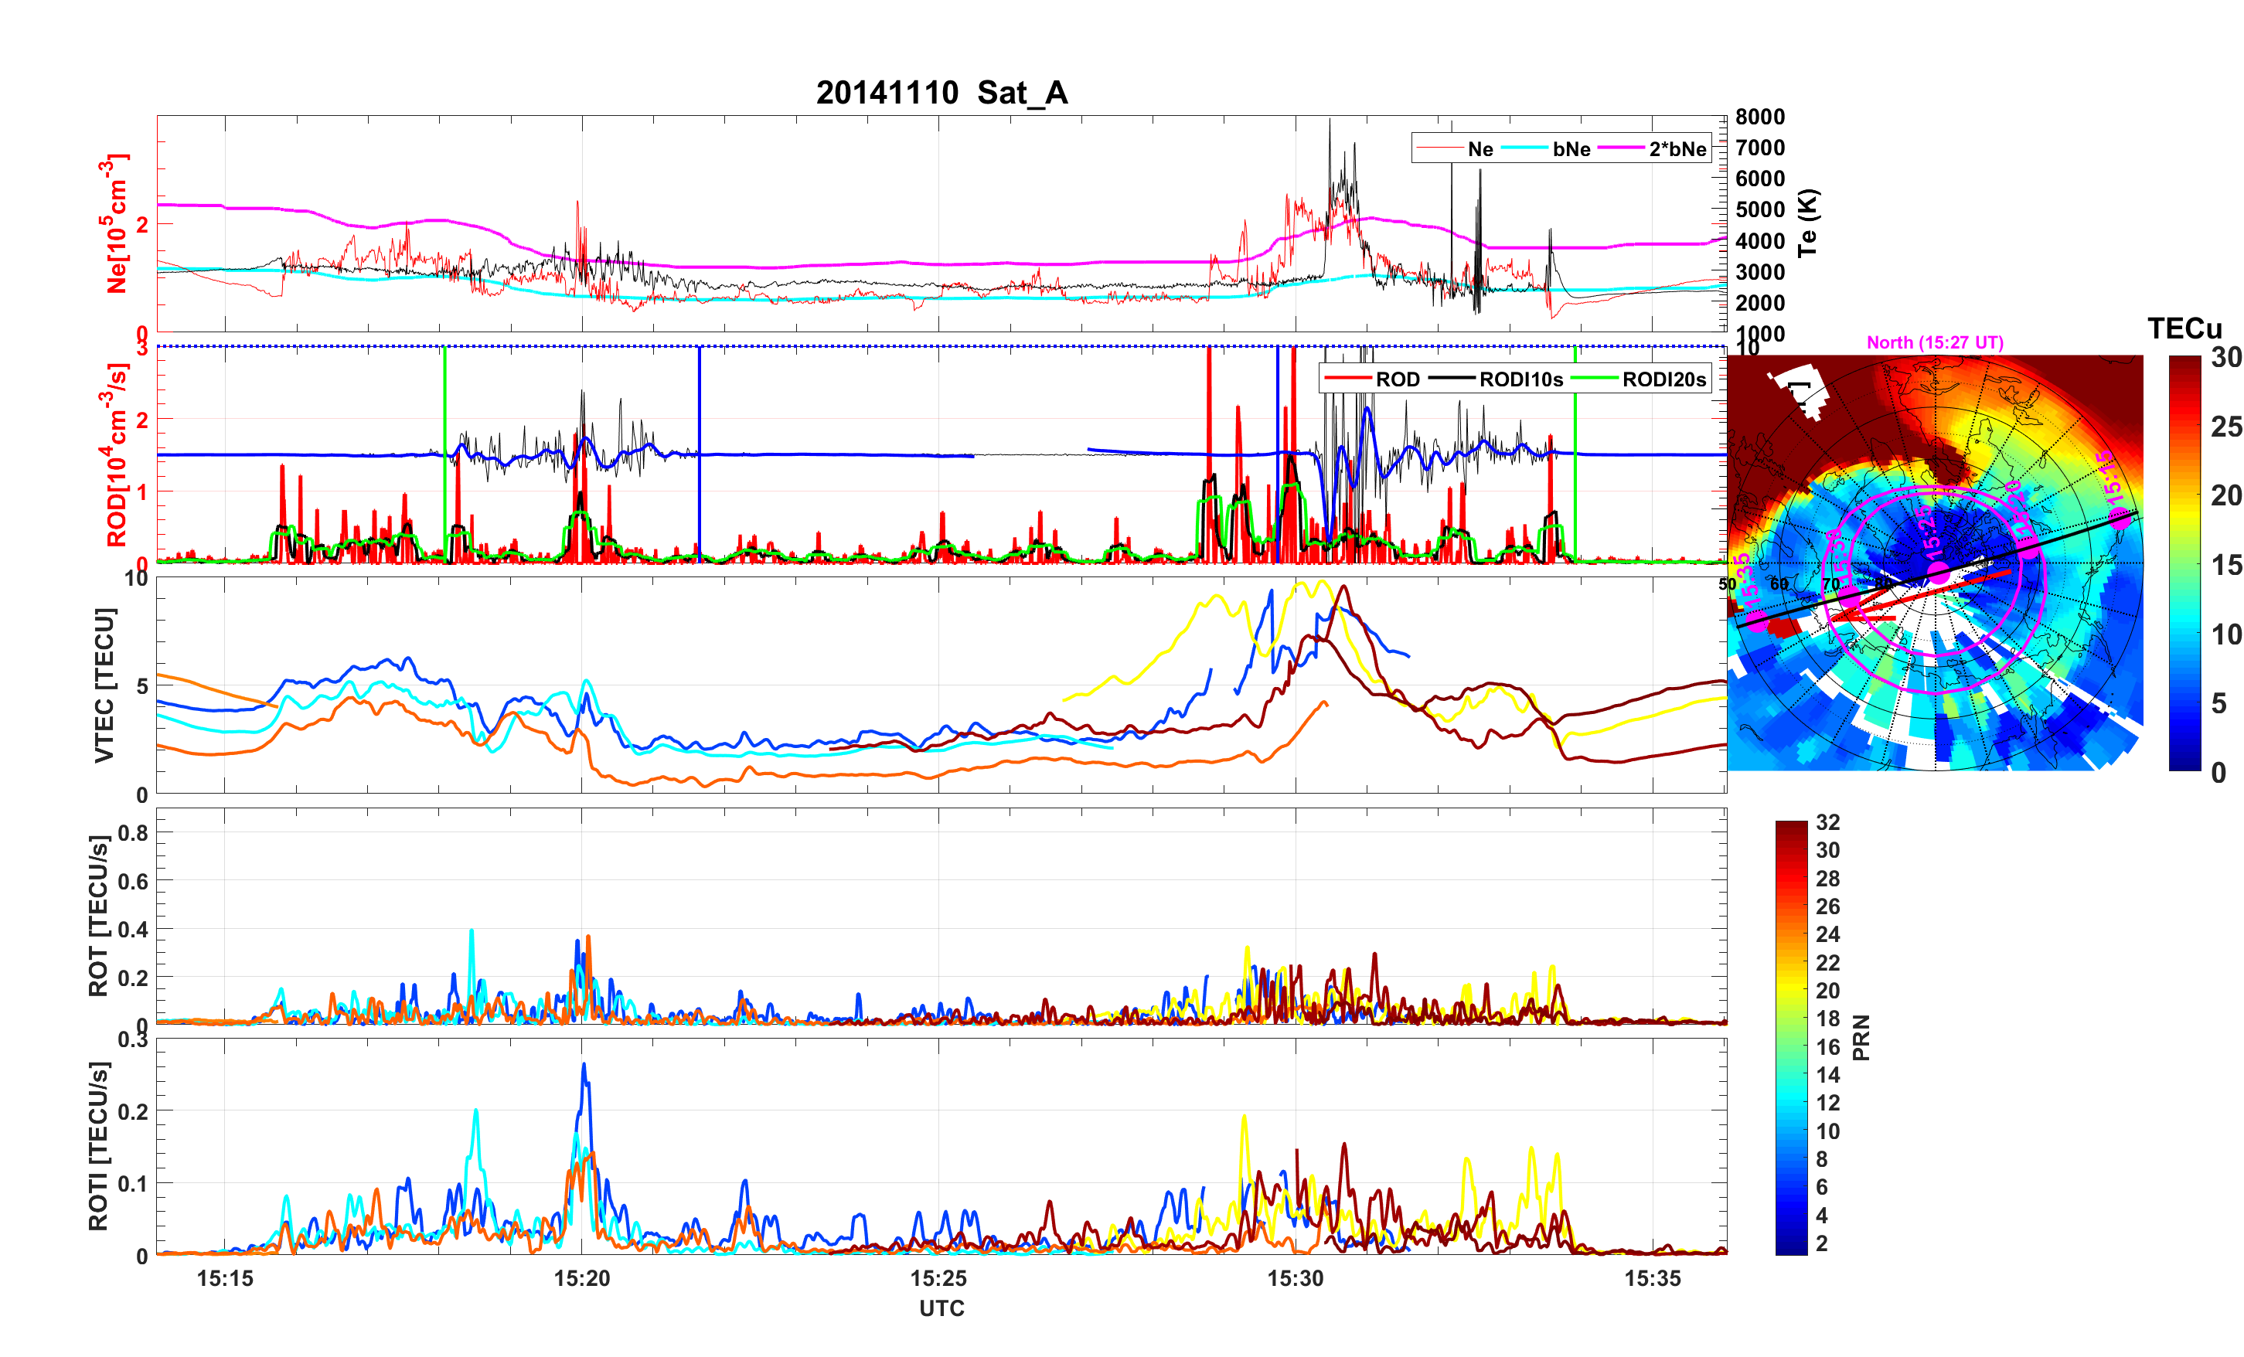Click the 15:25 magenta marker on polar map
2244x1357 pixels.
1938,572
